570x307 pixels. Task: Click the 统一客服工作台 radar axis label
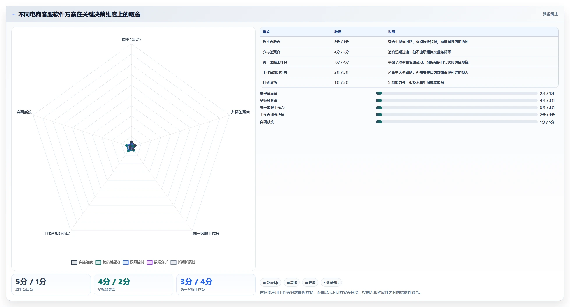[206, 233]
